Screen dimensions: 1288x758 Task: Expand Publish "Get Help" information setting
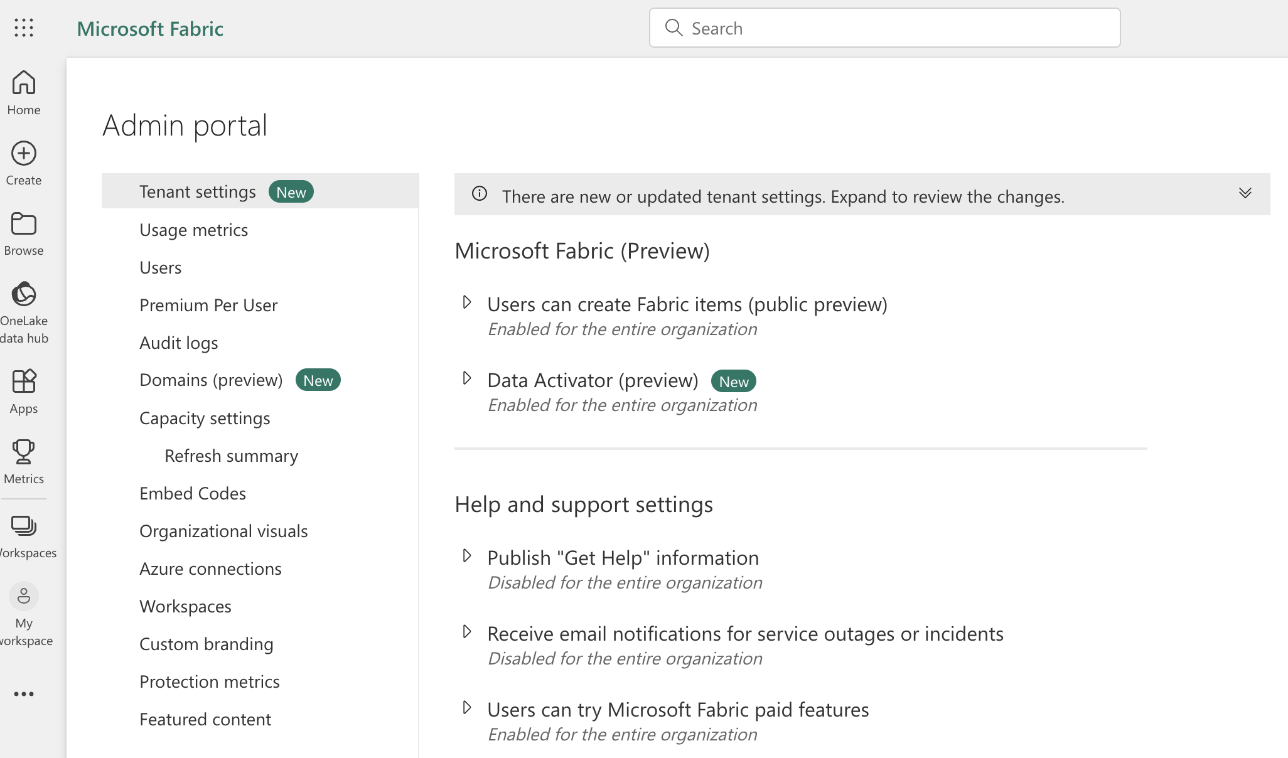(467, 556)
